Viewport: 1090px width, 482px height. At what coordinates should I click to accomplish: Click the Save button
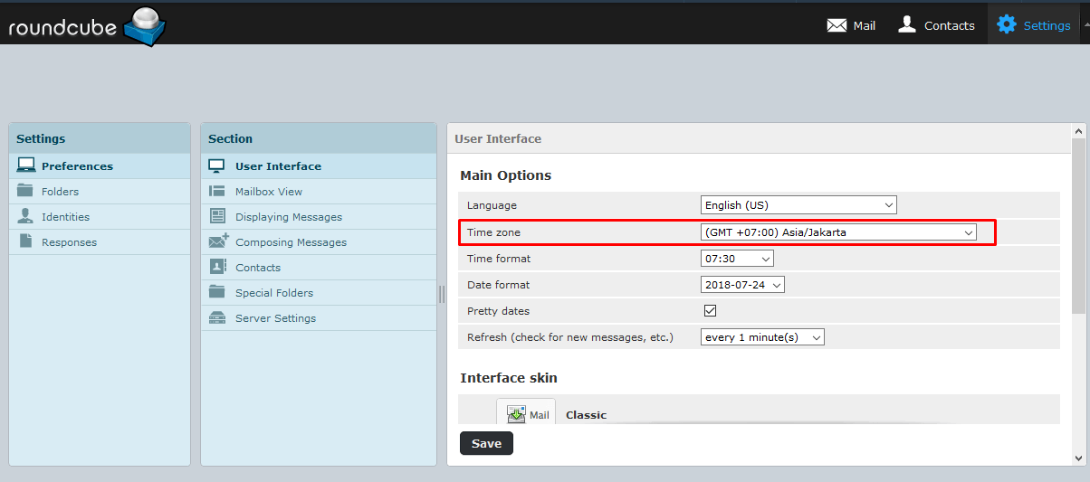(x=486, y=443)
